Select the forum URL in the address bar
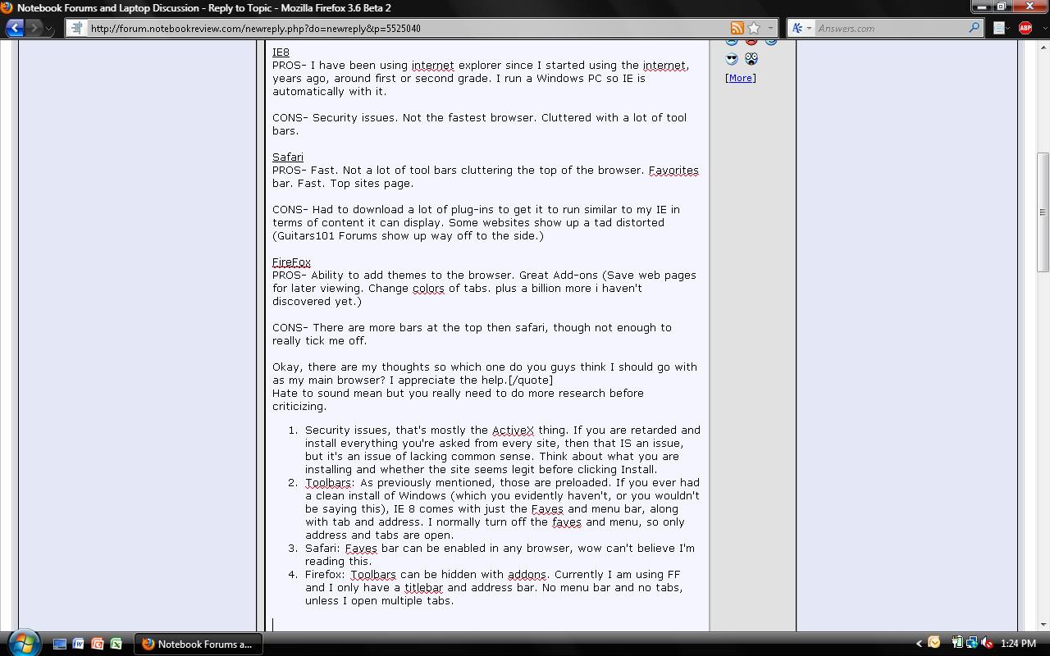Screen dimensions: 1050x656 255,28
